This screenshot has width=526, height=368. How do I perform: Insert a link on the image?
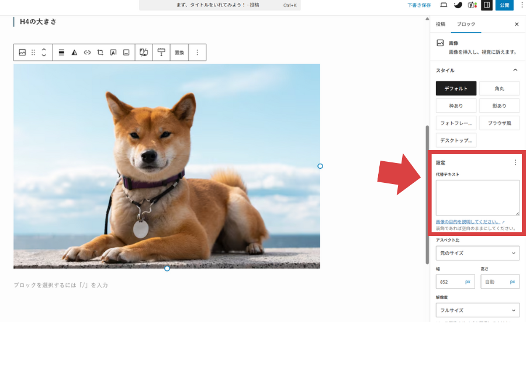click(88, 52)
